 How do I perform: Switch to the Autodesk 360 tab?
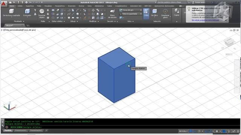[136, 6]
